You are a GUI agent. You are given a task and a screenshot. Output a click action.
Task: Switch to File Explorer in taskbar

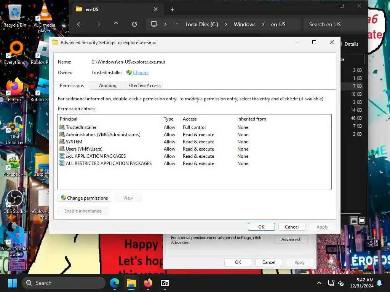click(x=131, y=283)
